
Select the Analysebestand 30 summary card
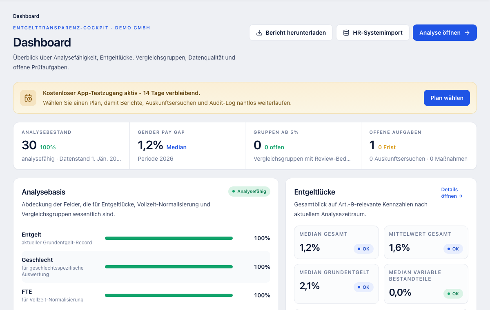click(71, 146)
